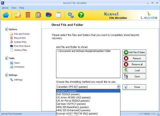Choose Zeroes(1 passes) from method list

[x=88, y=91]
